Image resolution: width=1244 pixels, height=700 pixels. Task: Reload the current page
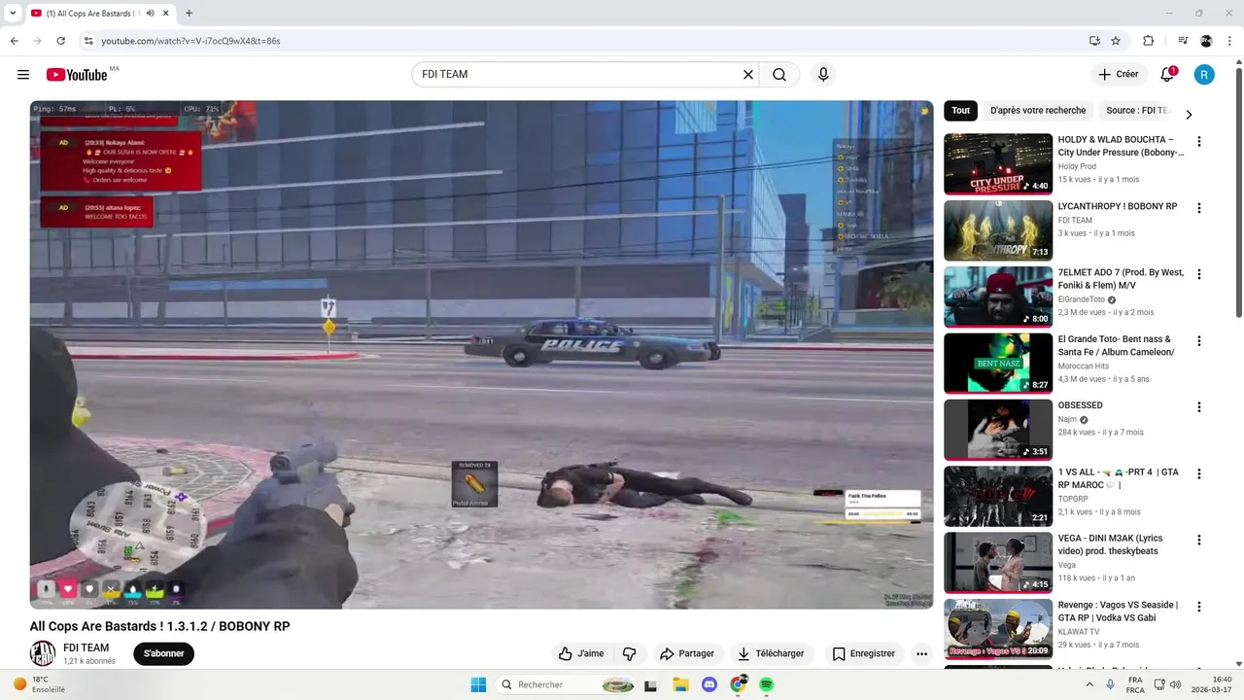click(60, 41)
